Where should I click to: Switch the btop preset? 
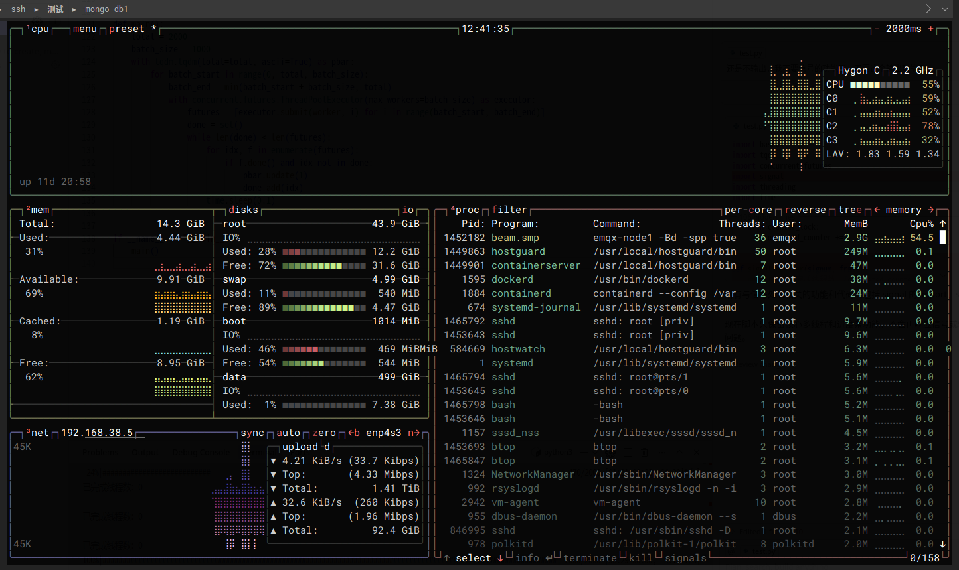[x=133, y=29]
